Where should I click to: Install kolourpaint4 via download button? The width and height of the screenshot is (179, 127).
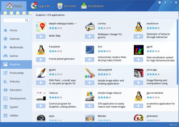click(89, 83)
